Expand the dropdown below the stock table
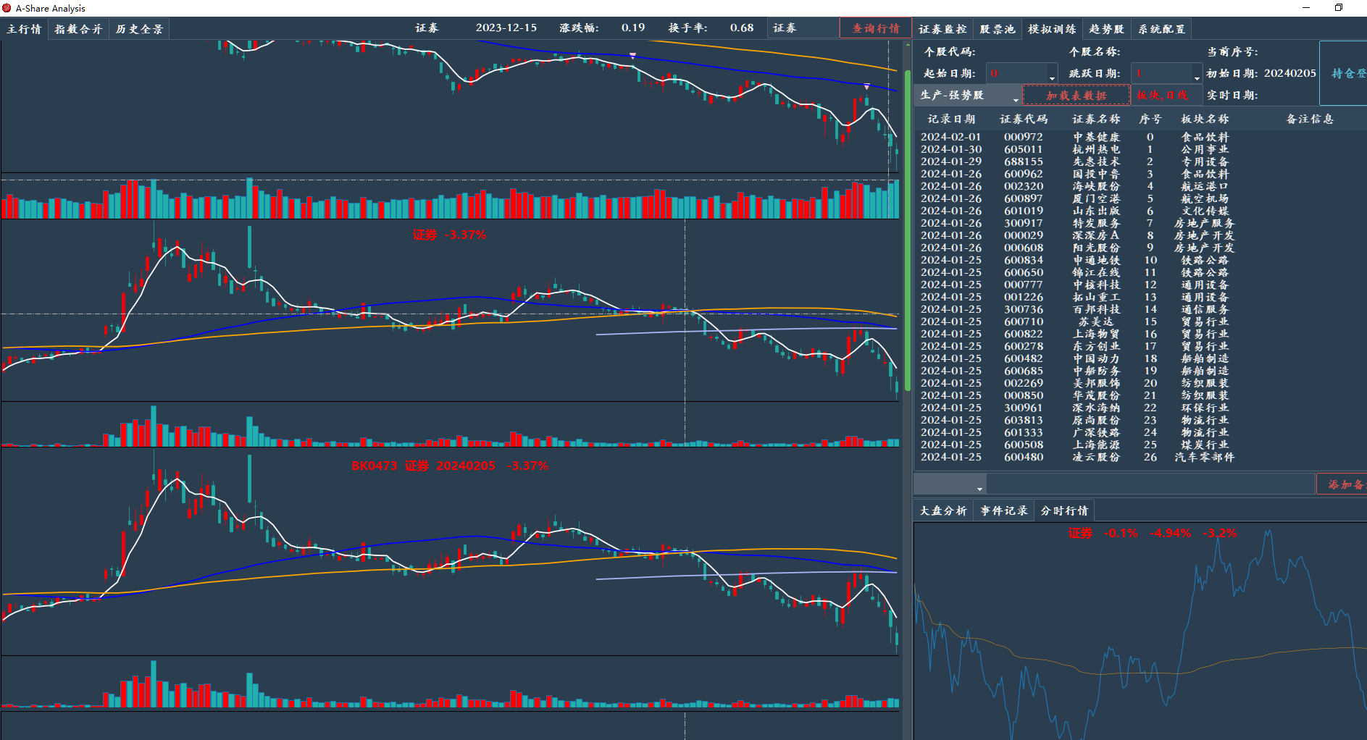Screen dimensions: 1367x740 click(950, 484)
